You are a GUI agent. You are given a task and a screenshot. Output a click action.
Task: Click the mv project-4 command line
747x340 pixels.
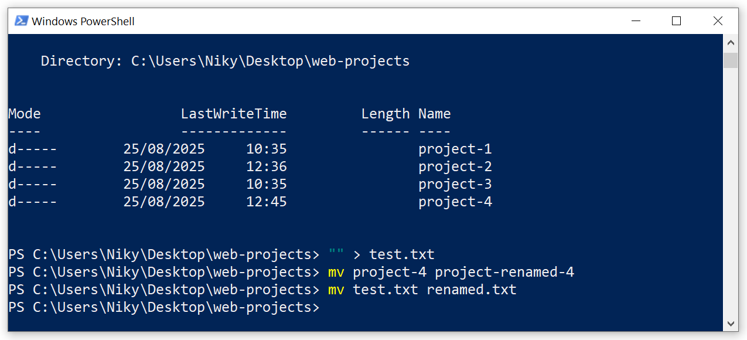click(451, 271)
